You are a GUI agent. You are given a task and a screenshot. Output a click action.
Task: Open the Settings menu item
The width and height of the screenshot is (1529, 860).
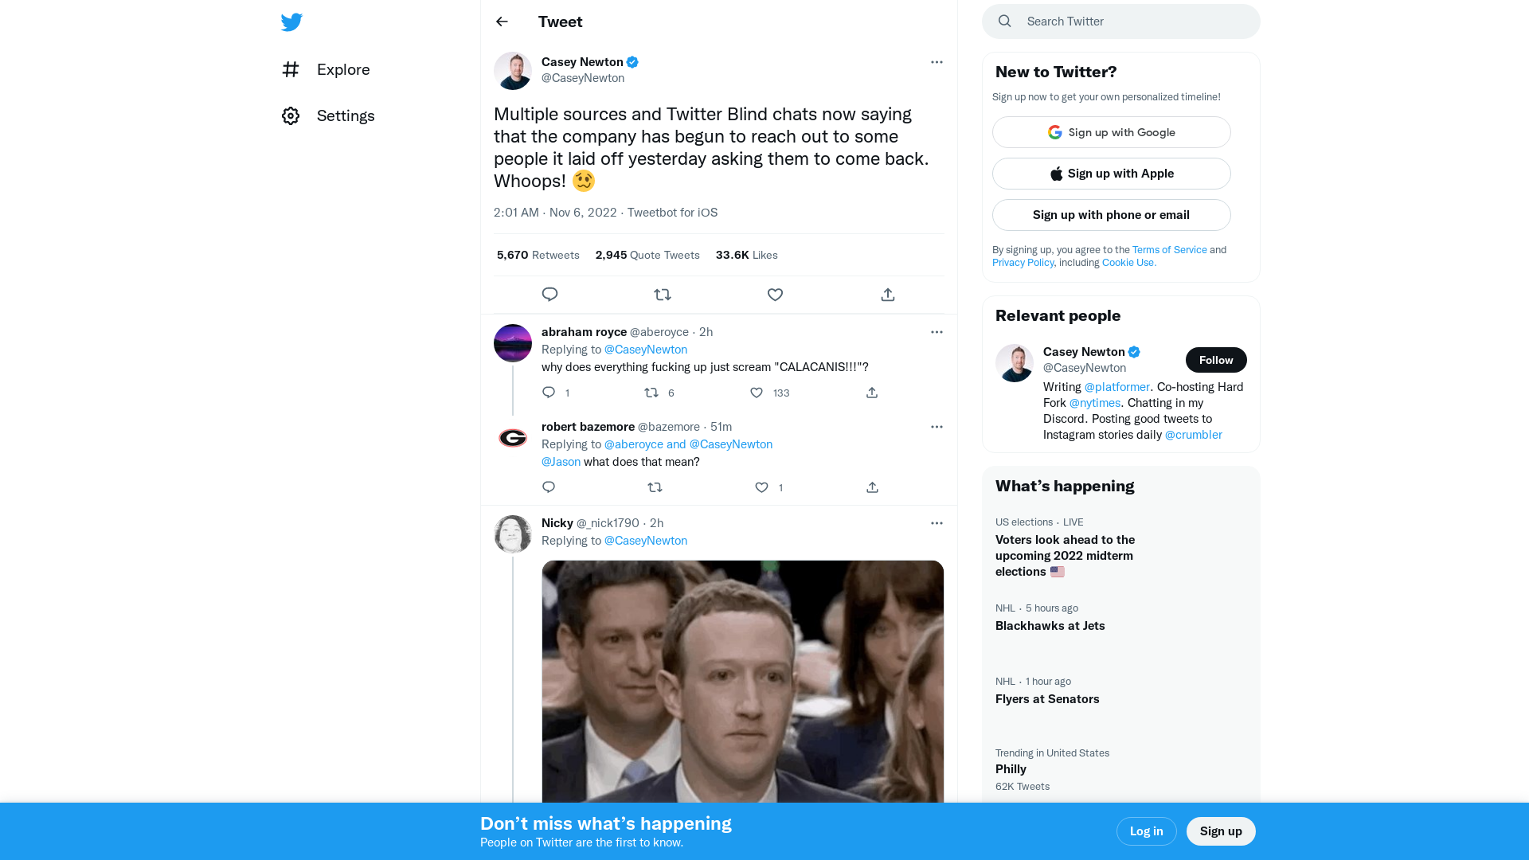346,115
